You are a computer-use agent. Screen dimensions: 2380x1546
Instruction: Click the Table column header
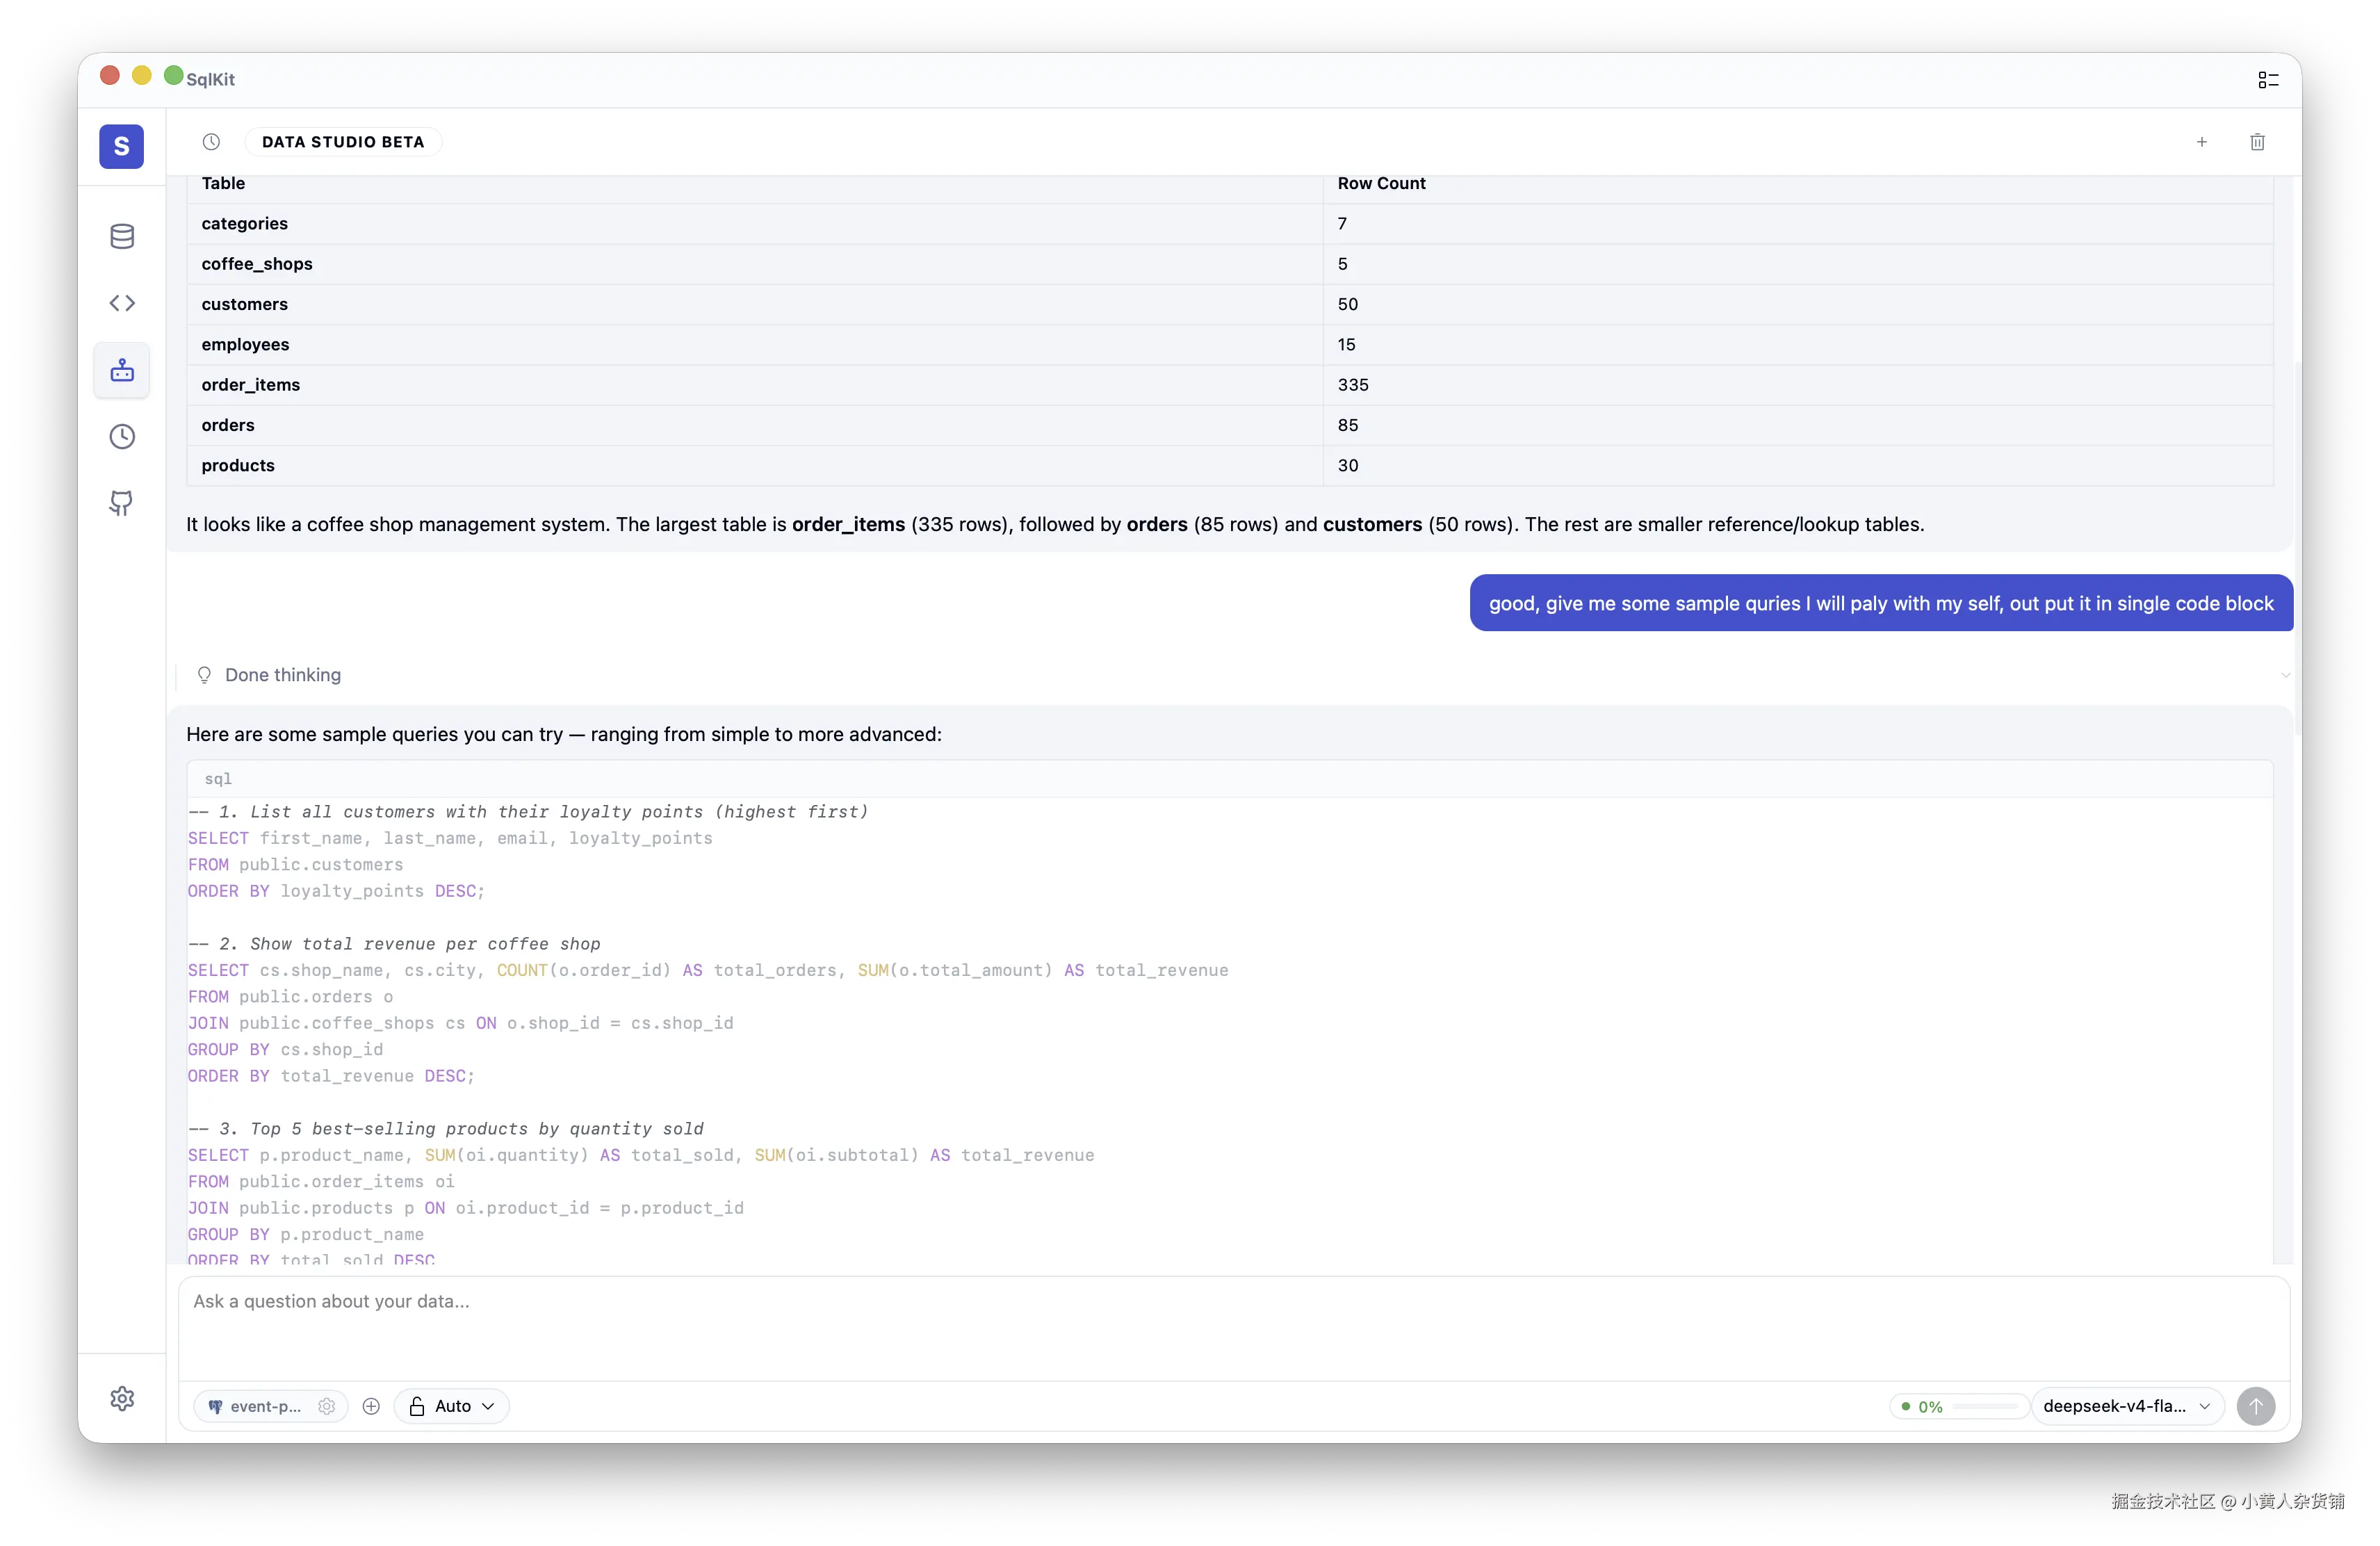point(223,183)
